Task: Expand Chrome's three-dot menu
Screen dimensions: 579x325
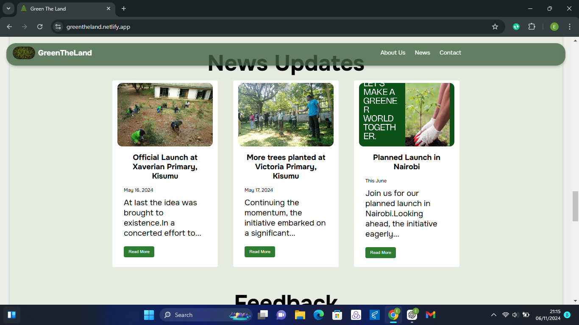Action: click(x=569, y=27)
